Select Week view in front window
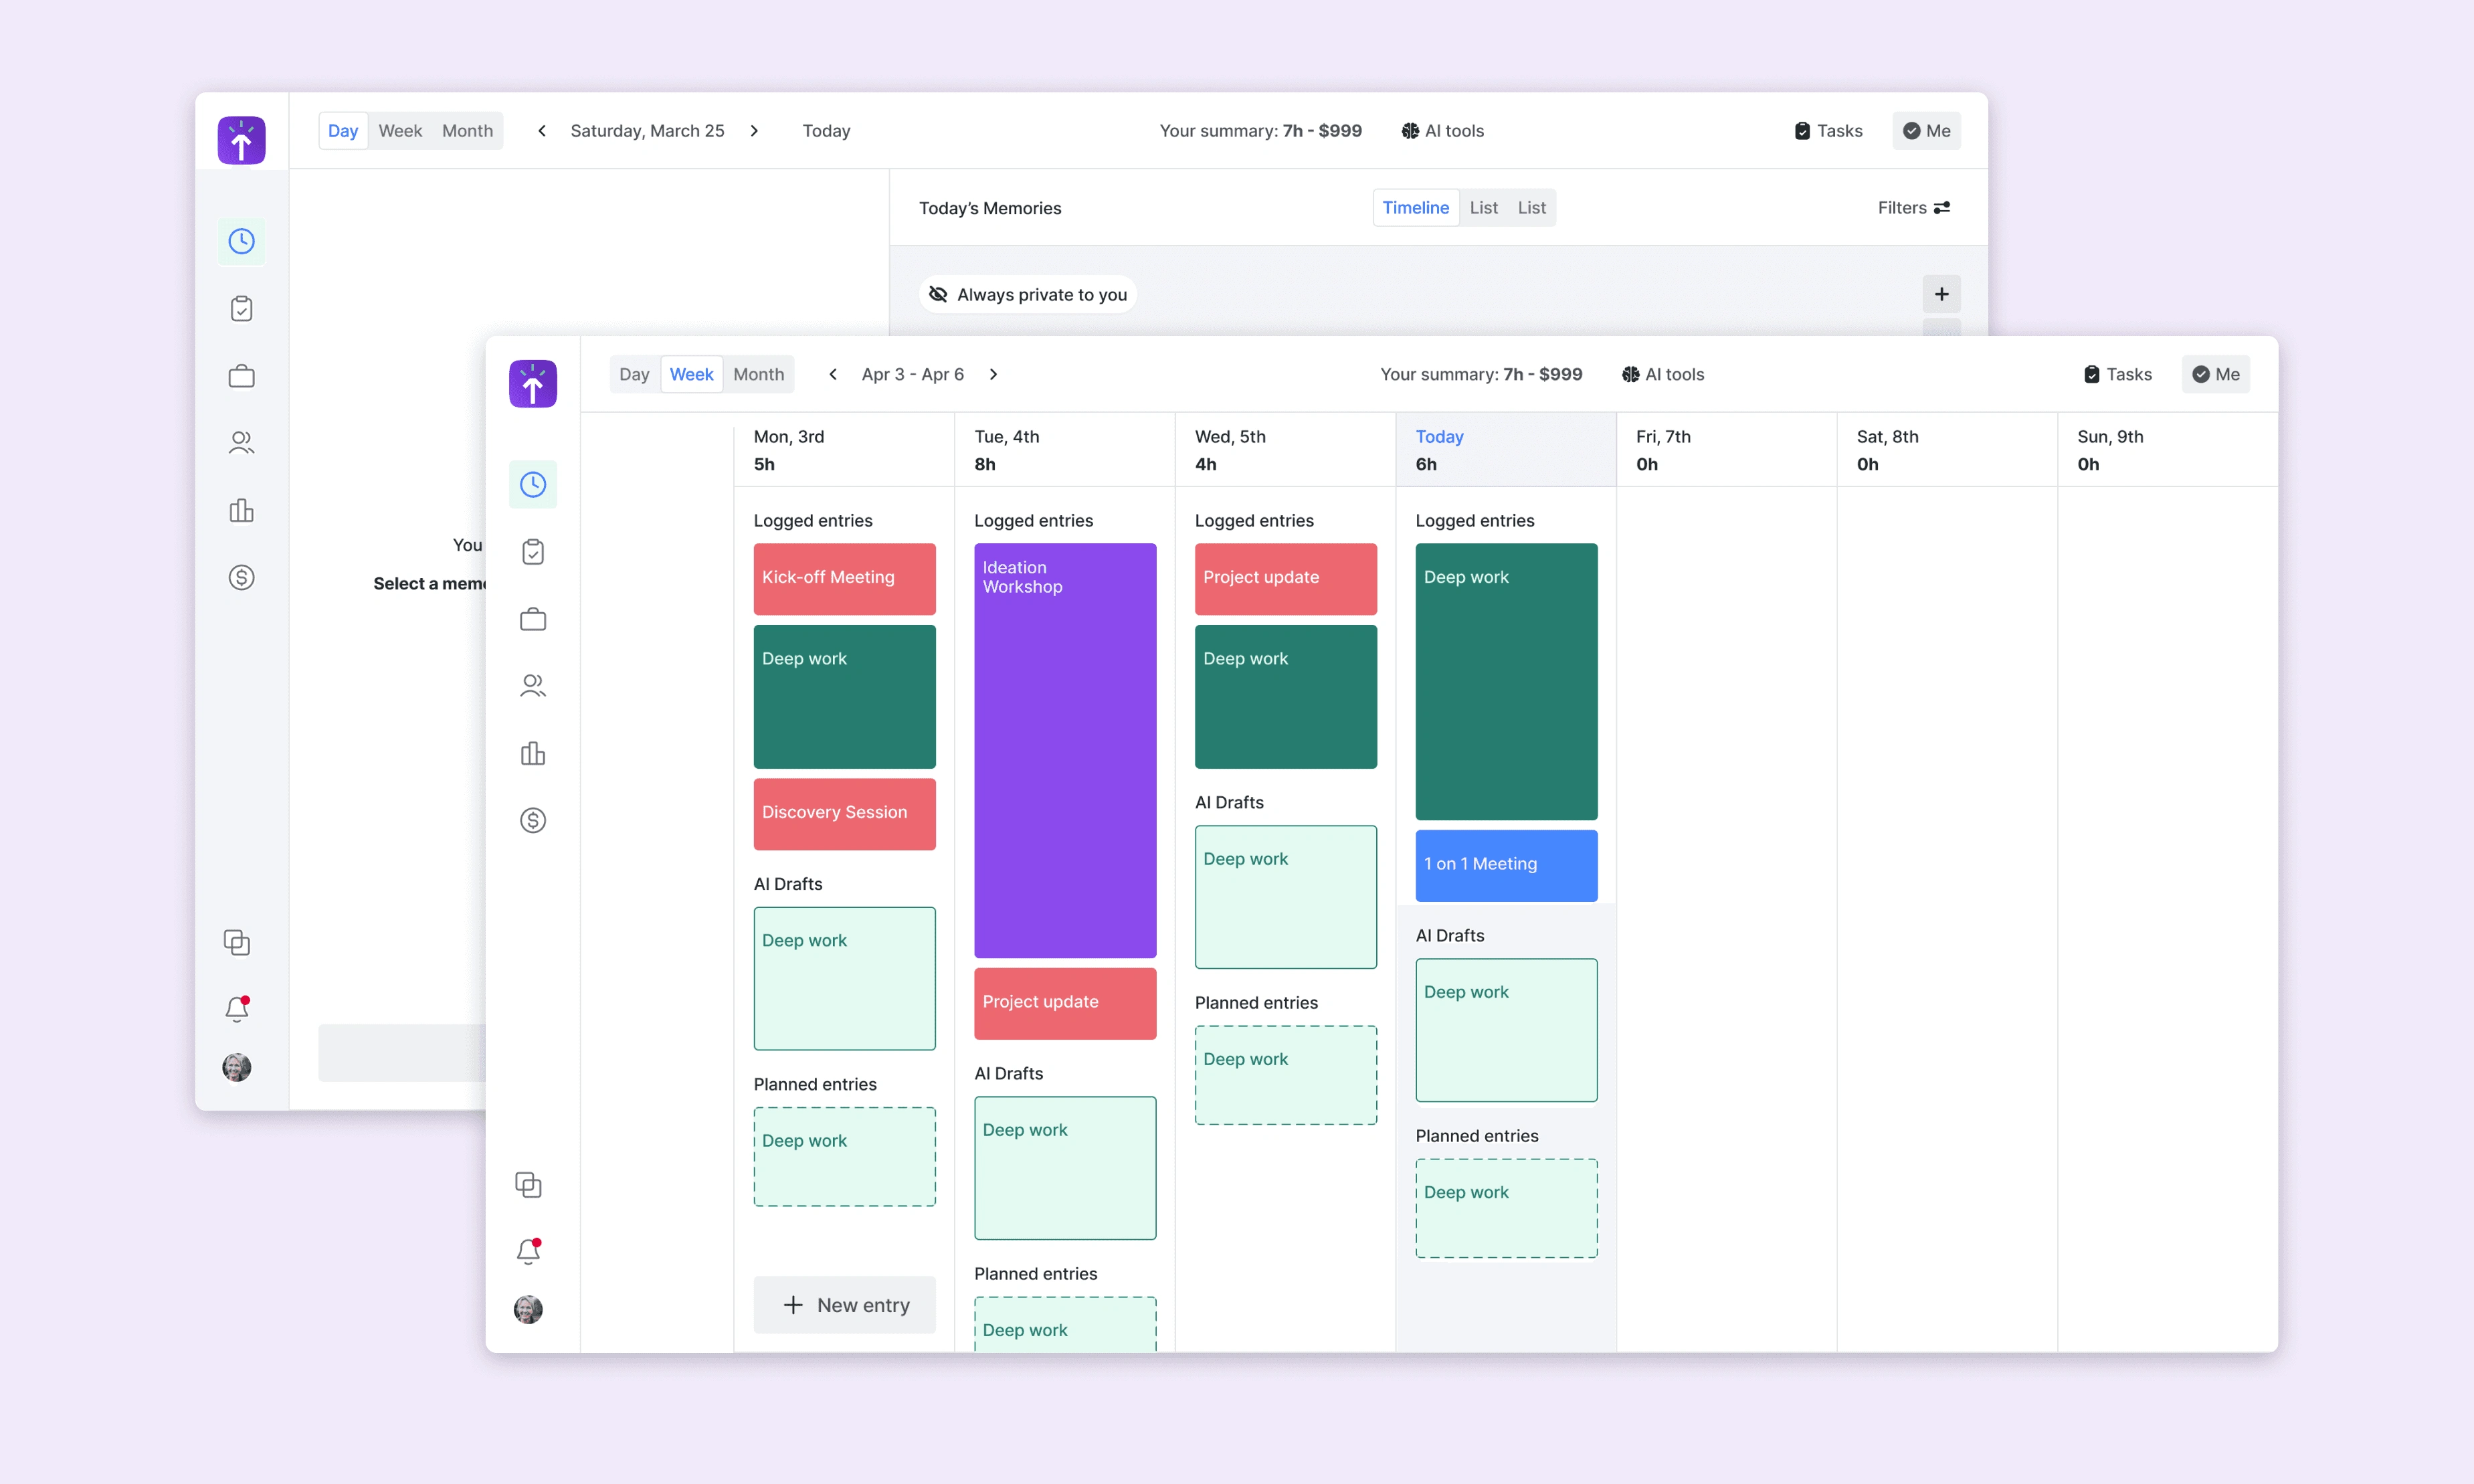The image size is (2474, 1484). pyautogui.click(x=690, y=374)
